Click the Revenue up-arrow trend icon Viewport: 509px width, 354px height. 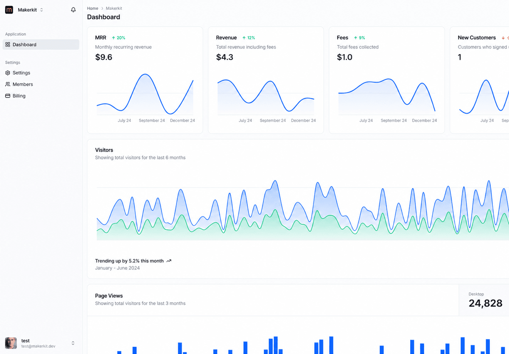pyautogui.click(x=244, y=38)
